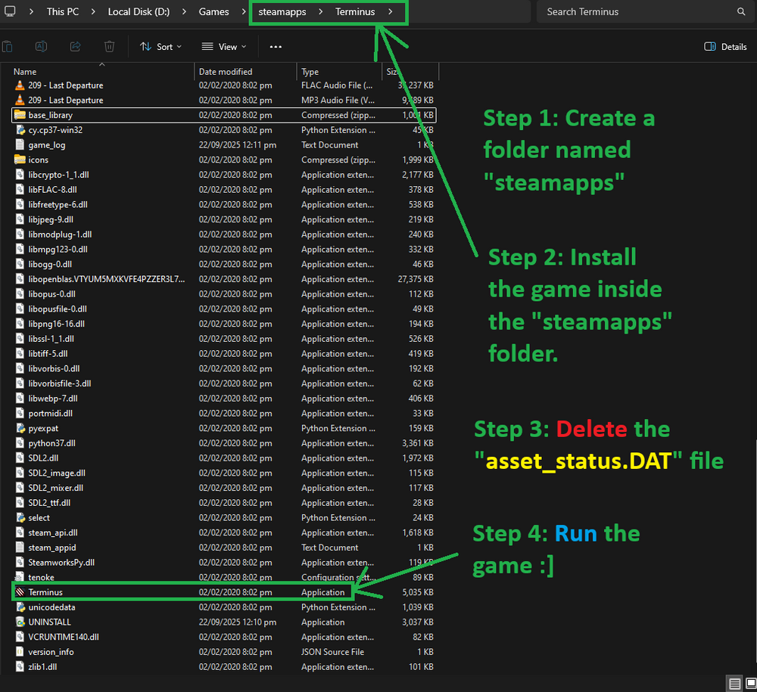
Task: Select the UNINSTALL application icon
Action: 20,622
